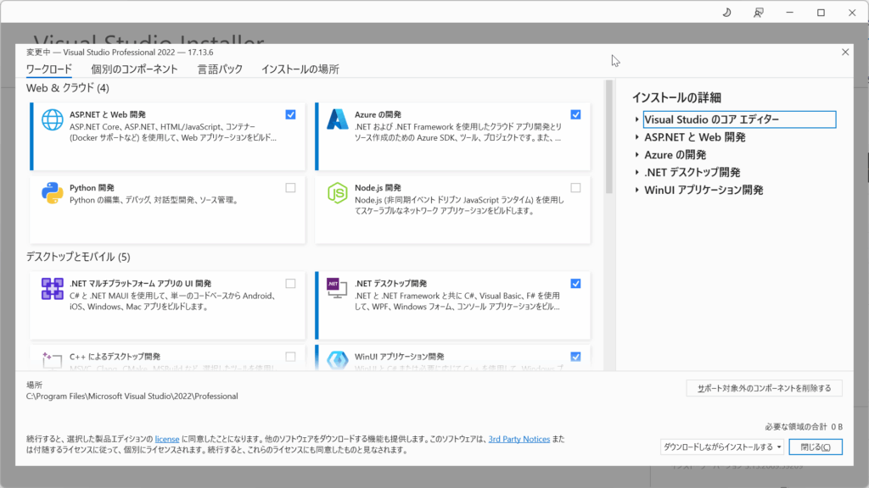
Task: Select Visual Studio のコア エディター tree item
Action: [740, 119]
